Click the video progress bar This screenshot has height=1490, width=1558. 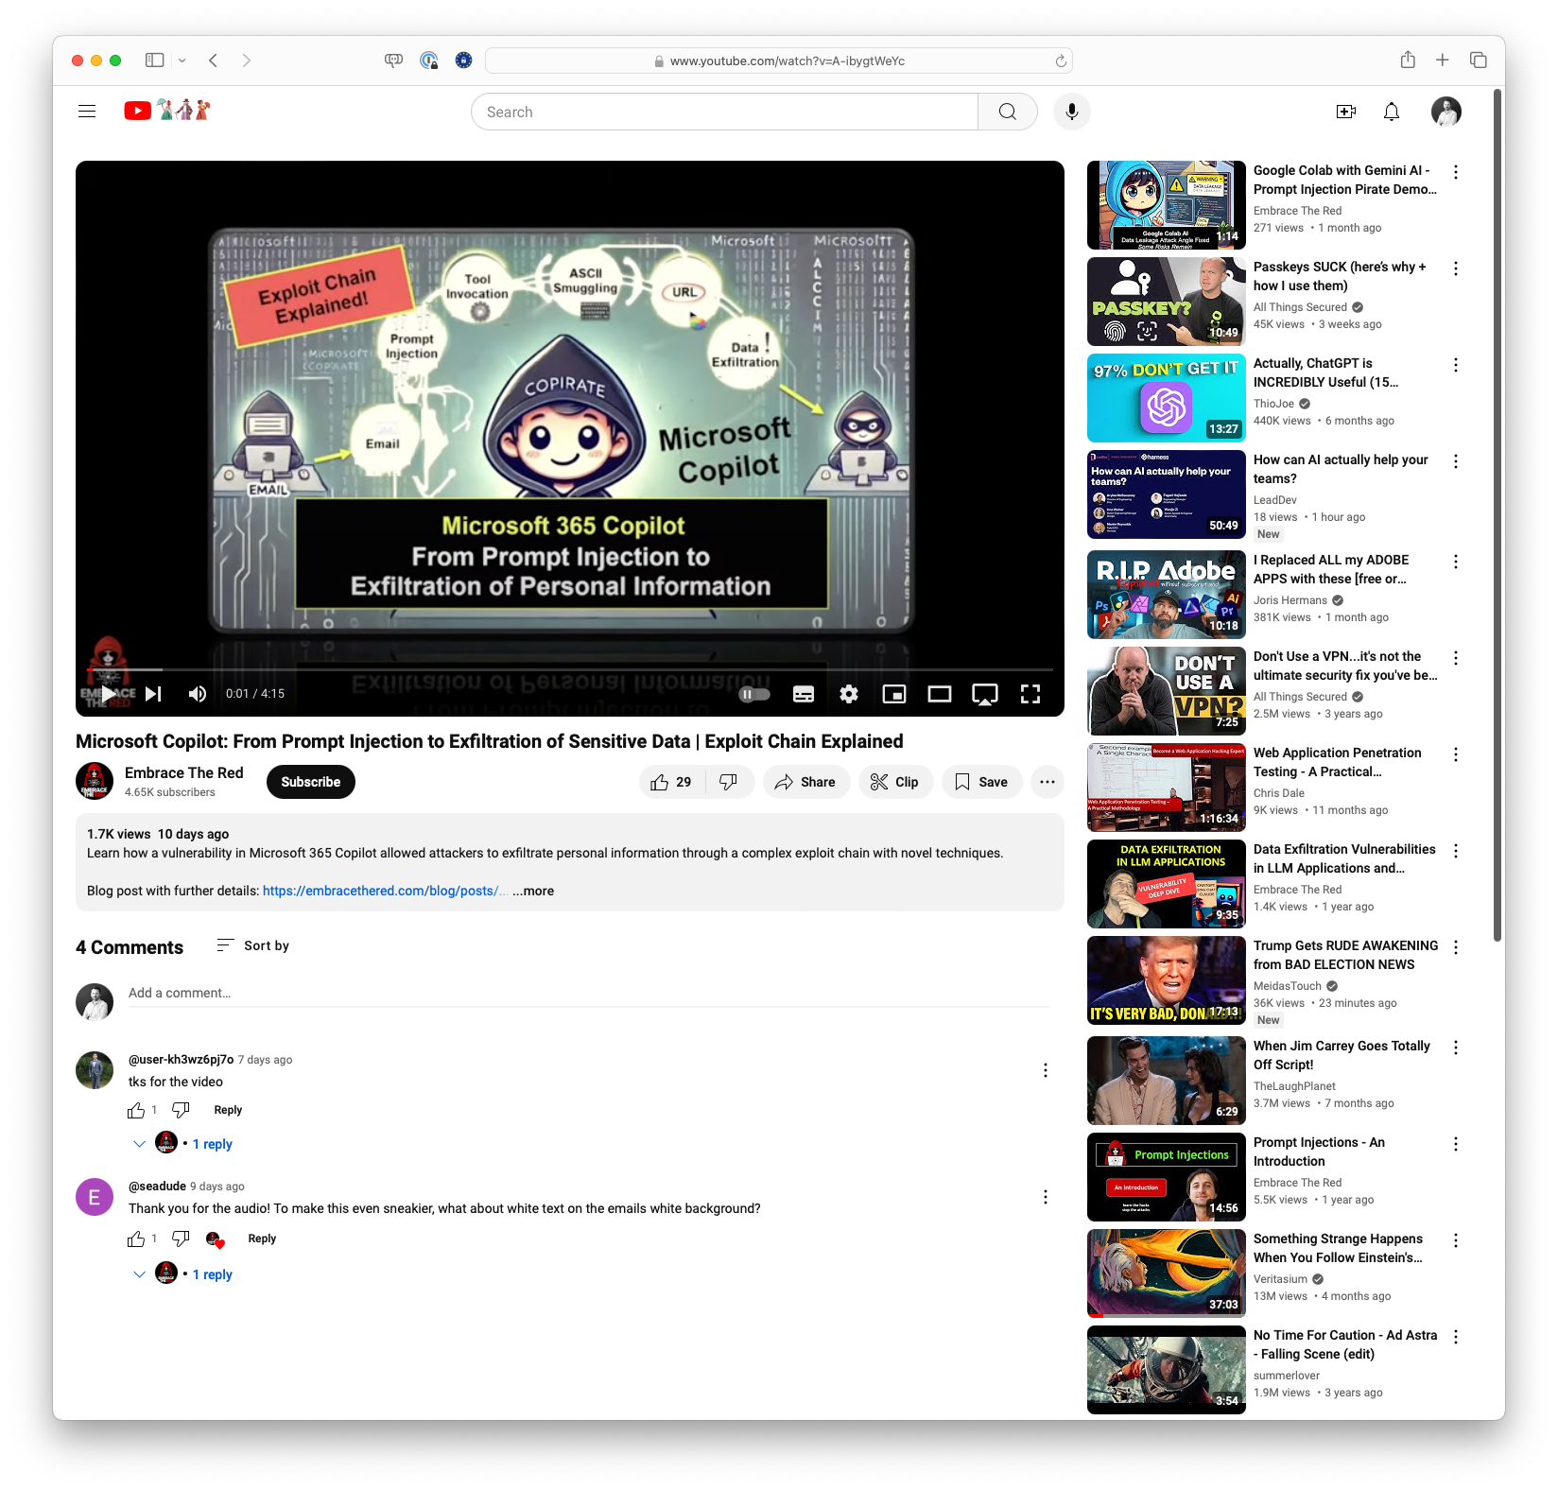[x=569, y=669]
